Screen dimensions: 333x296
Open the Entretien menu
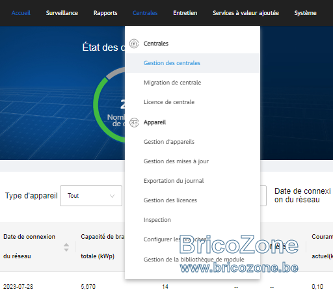[185, 13]
